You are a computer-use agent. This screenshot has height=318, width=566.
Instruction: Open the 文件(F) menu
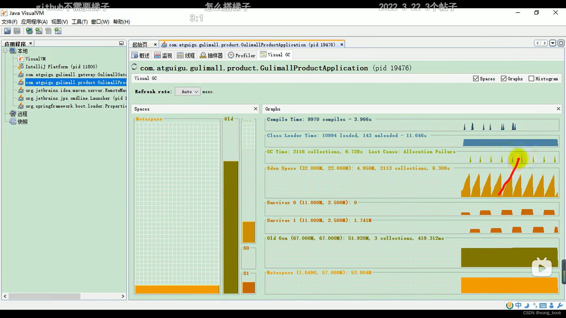(x=9, y=22)
